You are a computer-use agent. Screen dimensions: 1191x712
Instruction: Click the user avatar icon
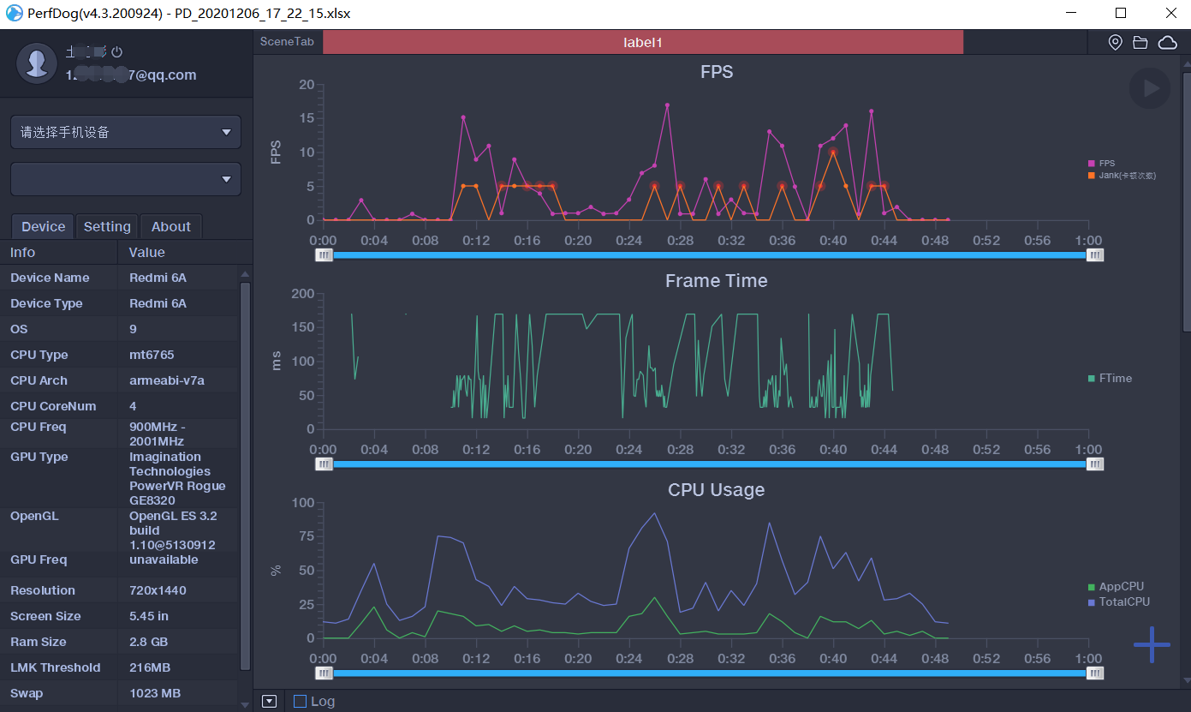point(37,63)
